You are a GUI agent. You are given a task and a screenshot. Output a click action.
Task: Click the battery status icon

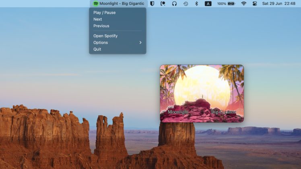tap(231, 4)
